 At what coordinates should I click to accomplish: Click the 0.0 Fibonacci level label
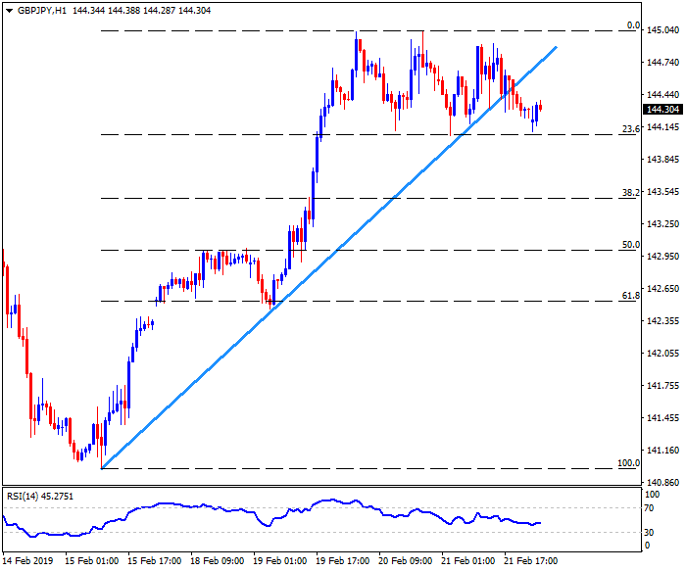pyautogui.click(x=633, y=25)
